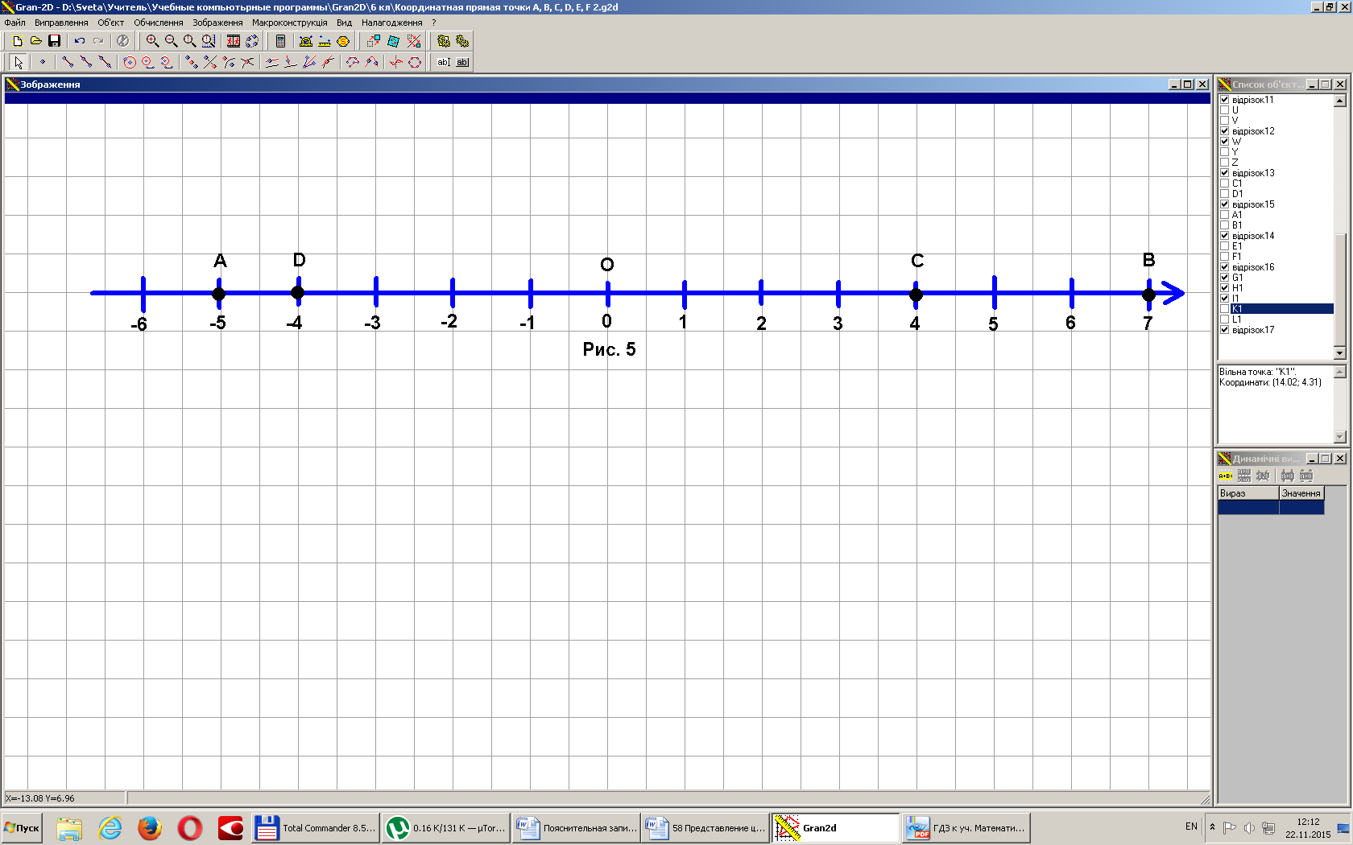1353x845 pixels.
Task: Check the C1 object checkbox
Action: point(1224,183)
